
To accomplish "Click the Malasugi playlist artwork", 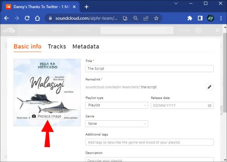I will pos(47,93).
